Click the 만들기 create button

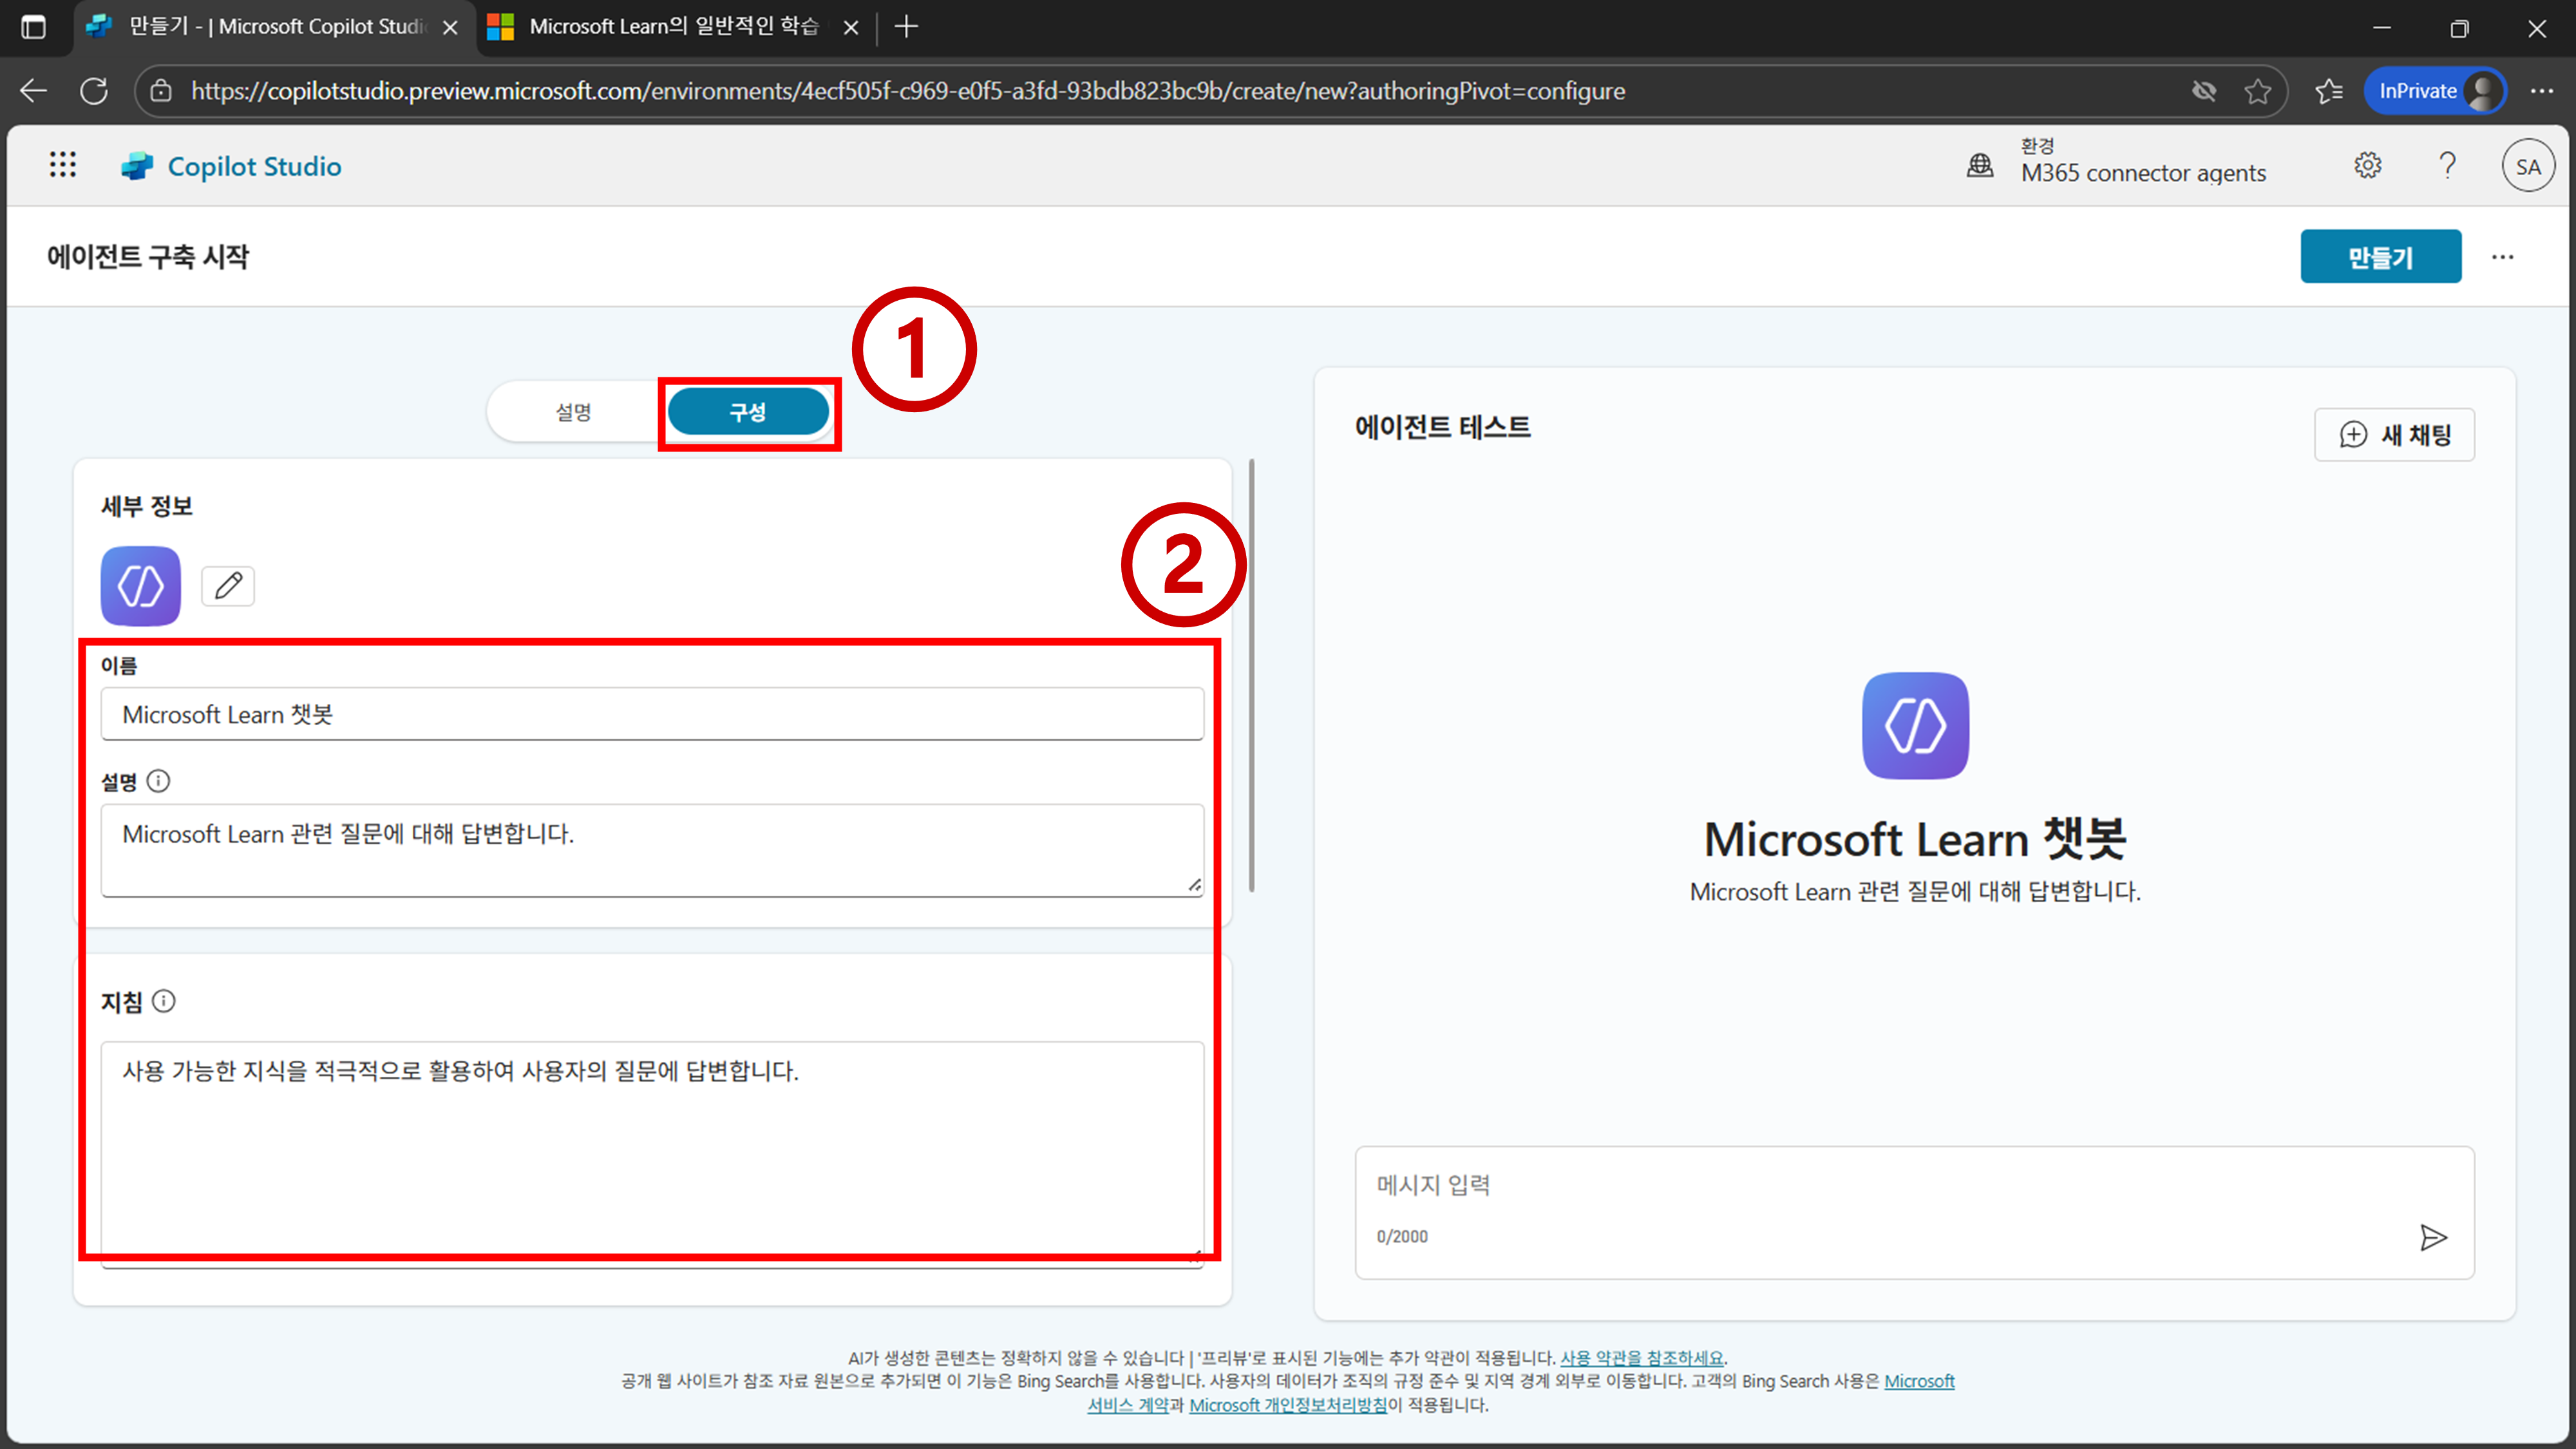click(x=2380, y=257)
